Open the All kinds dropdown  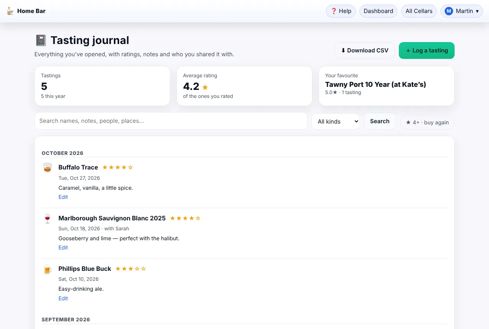tap(335, 121)
